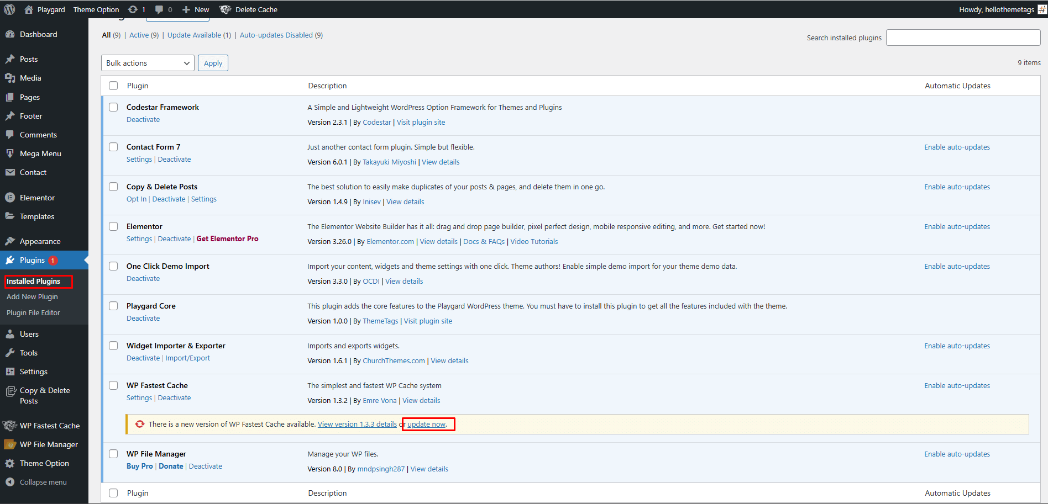Filter by Active plugins tab
The width and height of the screenshot is (1048, 504).
pyautogui.click(x=144, y=35)
